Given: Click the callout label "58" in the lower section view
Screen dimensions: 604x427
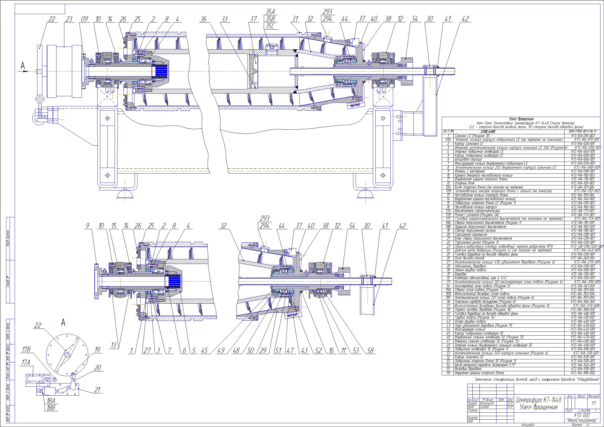Looking at the screenshot, I should pyautogui.click(x=370, y=351).
